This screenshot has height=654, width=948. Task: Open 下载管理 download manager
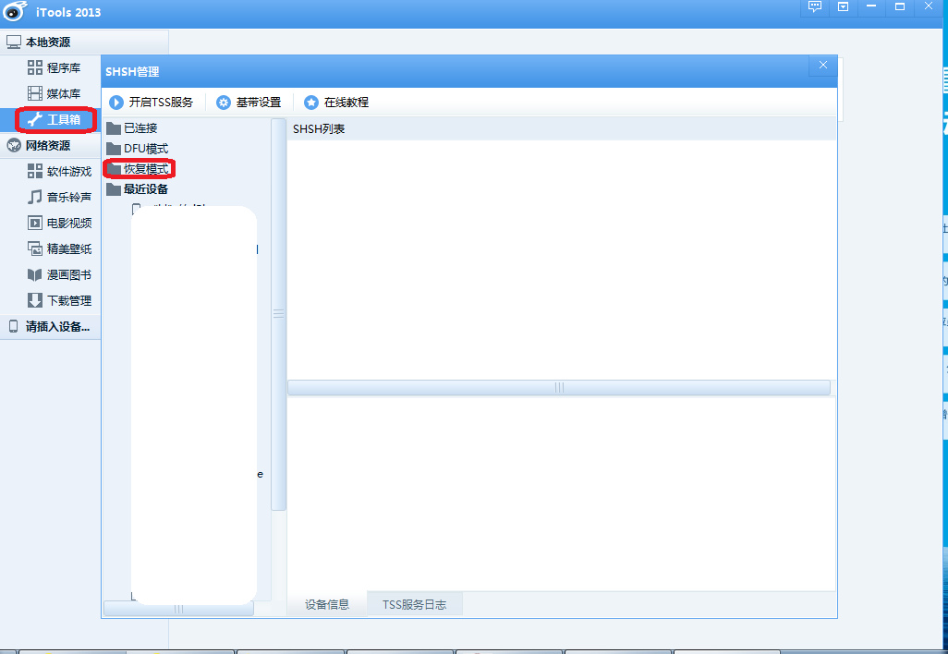click(x=59, y=300)
